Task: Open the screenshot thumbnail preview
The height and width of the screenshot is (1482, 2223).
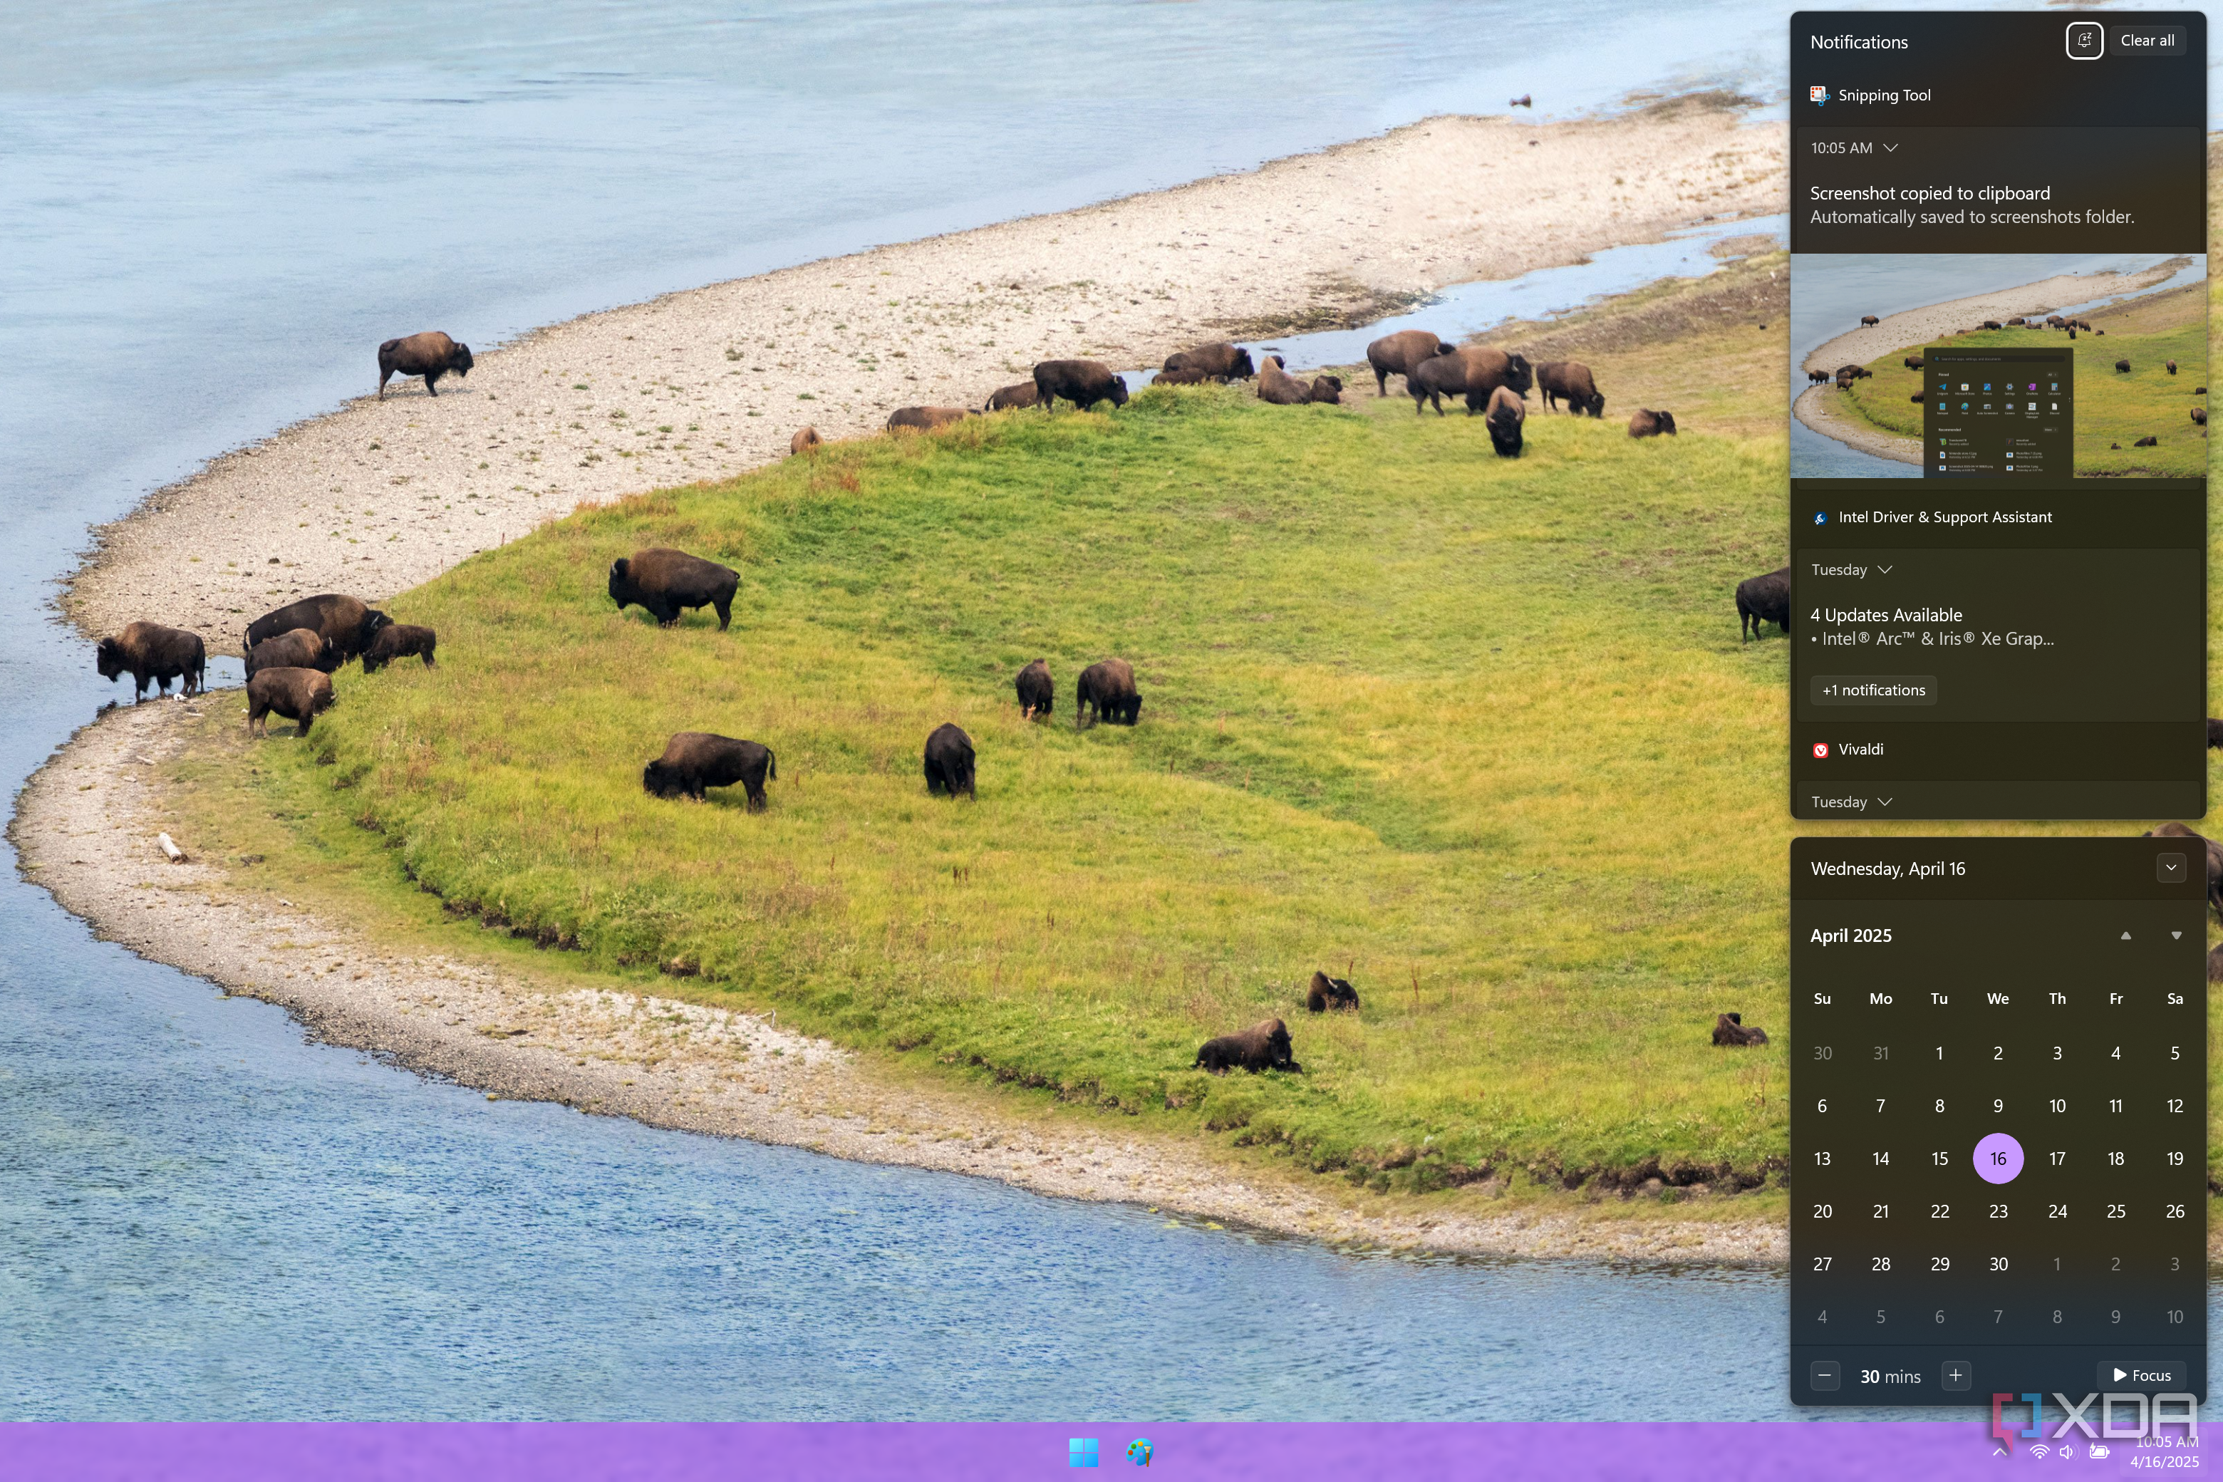Action: 1997,366
